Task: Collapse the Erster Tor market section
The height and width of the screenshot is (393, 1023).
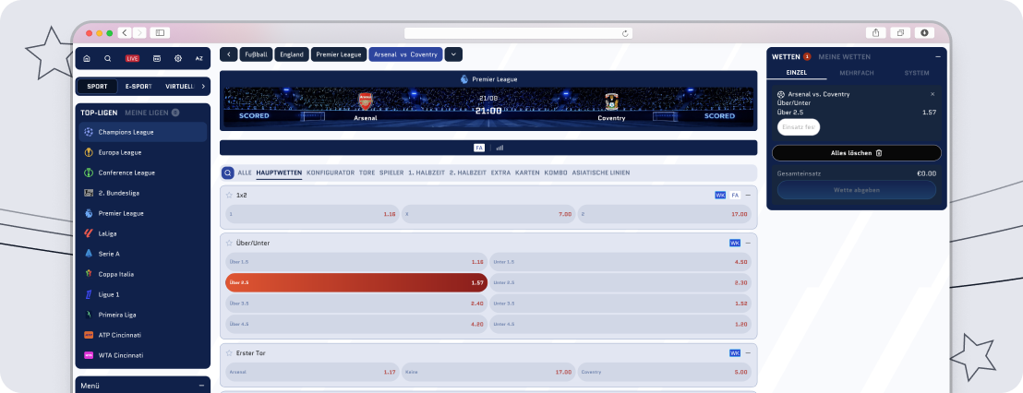Action: pos(748,353)
